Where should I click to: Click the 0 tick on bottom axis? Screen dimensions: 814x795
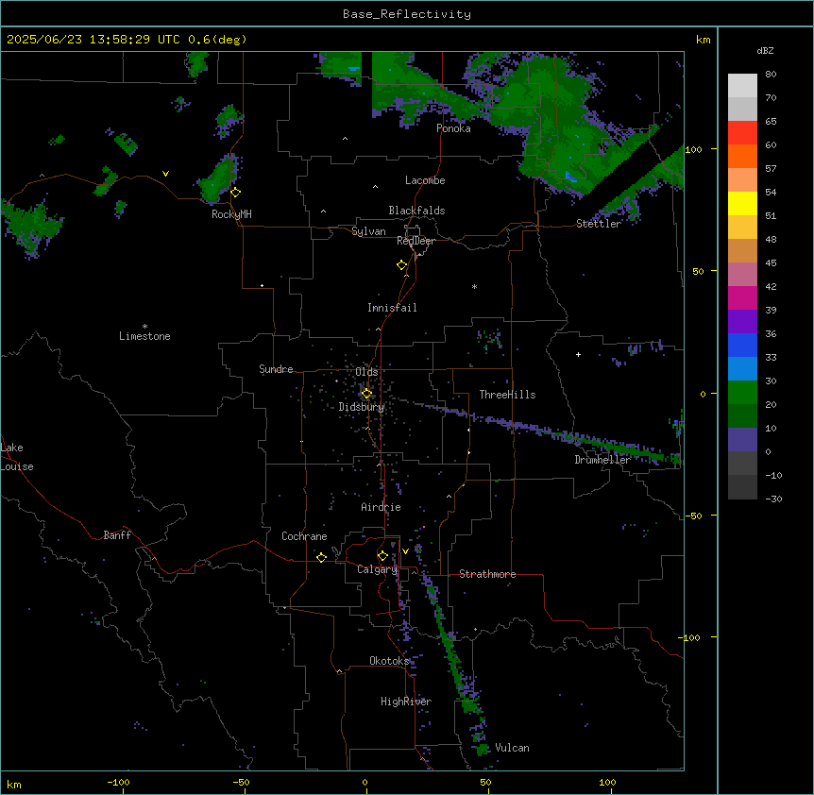pos(365,782)
